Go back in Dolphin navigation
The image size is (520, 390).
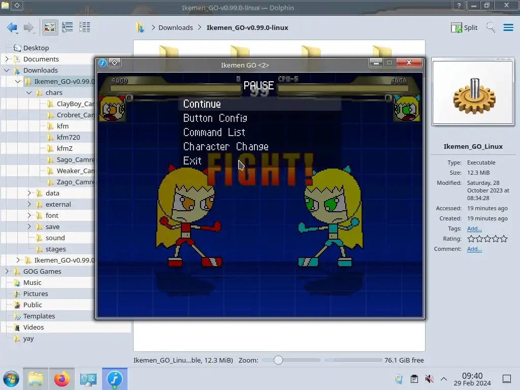(12, 27)
